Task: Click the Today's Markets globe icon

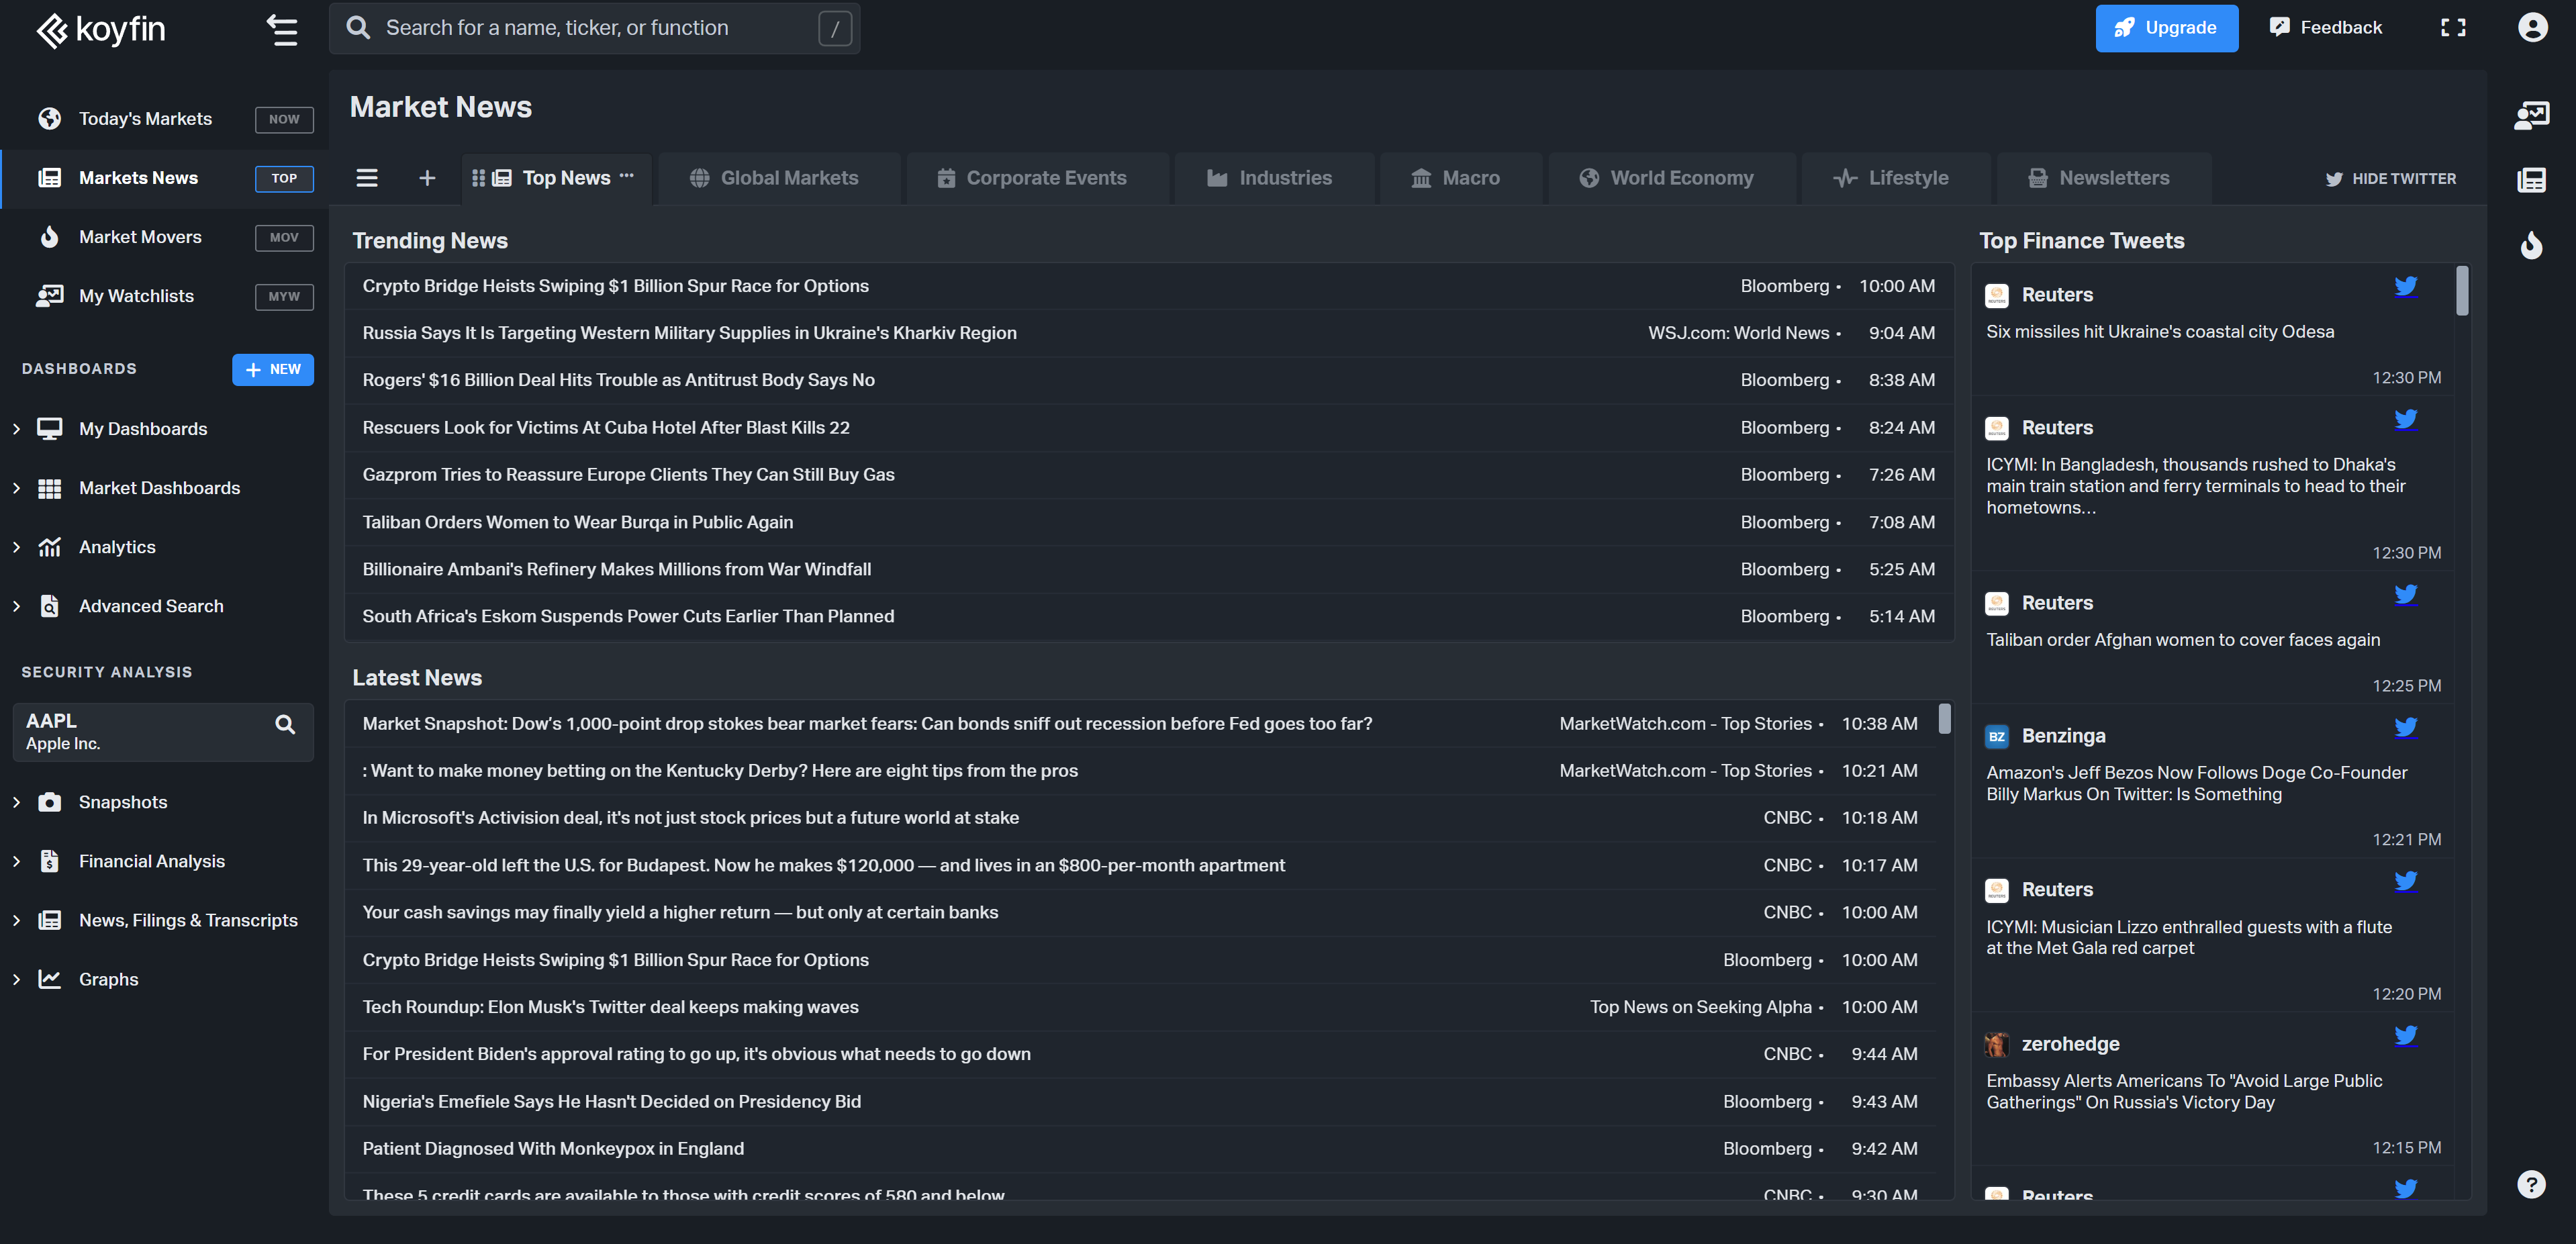Action: click(x=49, y=119)
